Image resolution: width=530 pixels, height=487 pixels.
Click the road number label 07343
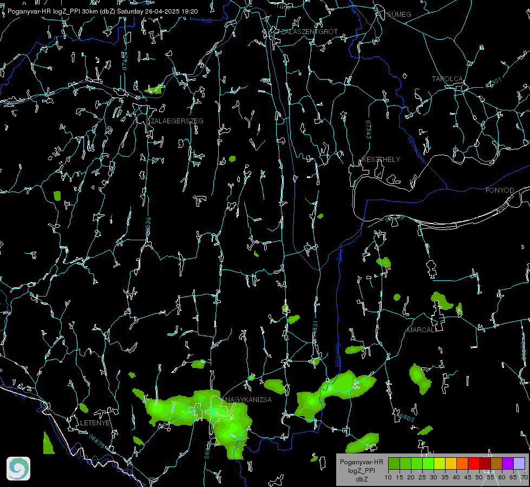pyautogui.click(x=369, y=130)
